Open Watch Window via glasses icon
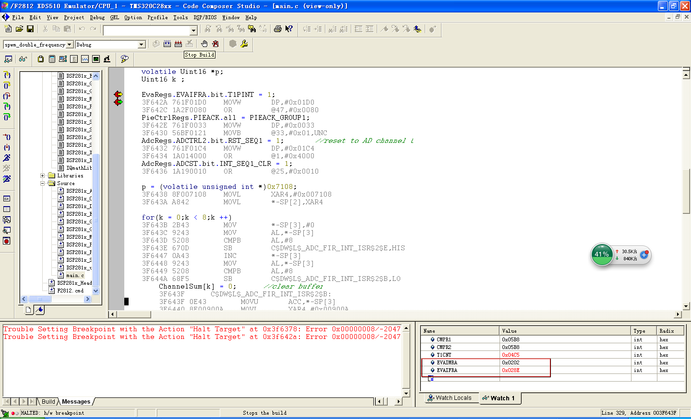The width and height of the screenshot is (691, 419). coord(23,59)
